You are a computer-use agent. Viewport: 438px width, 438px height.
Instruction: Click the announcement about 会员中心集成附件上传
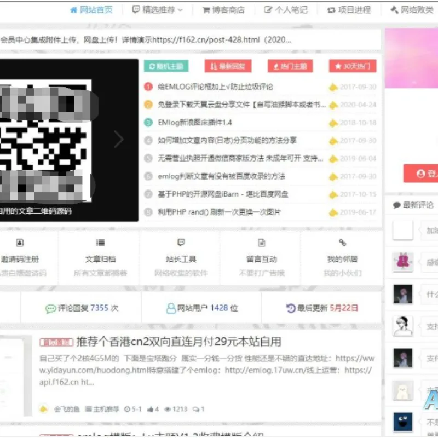[x=146, y=40]
